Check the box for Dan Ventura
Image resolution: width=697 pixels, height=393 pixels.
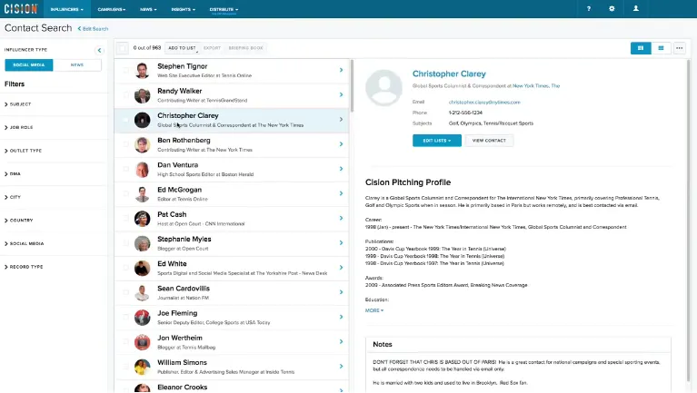pyautogui.click(x=125, y=169)
